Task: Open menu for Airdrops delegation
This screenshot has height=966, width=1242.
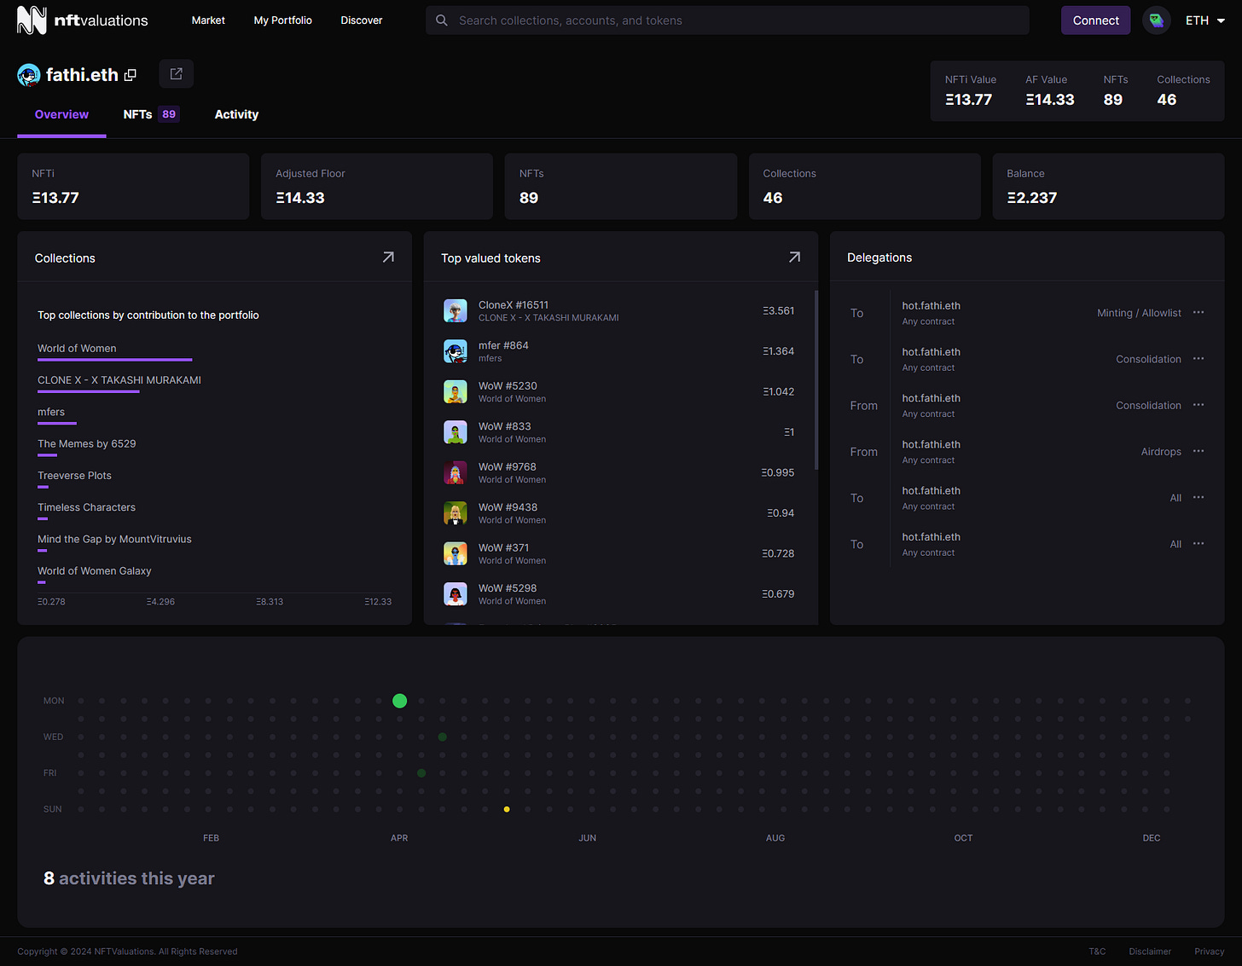Action: pyautogui.click(x=1198, y=451)
